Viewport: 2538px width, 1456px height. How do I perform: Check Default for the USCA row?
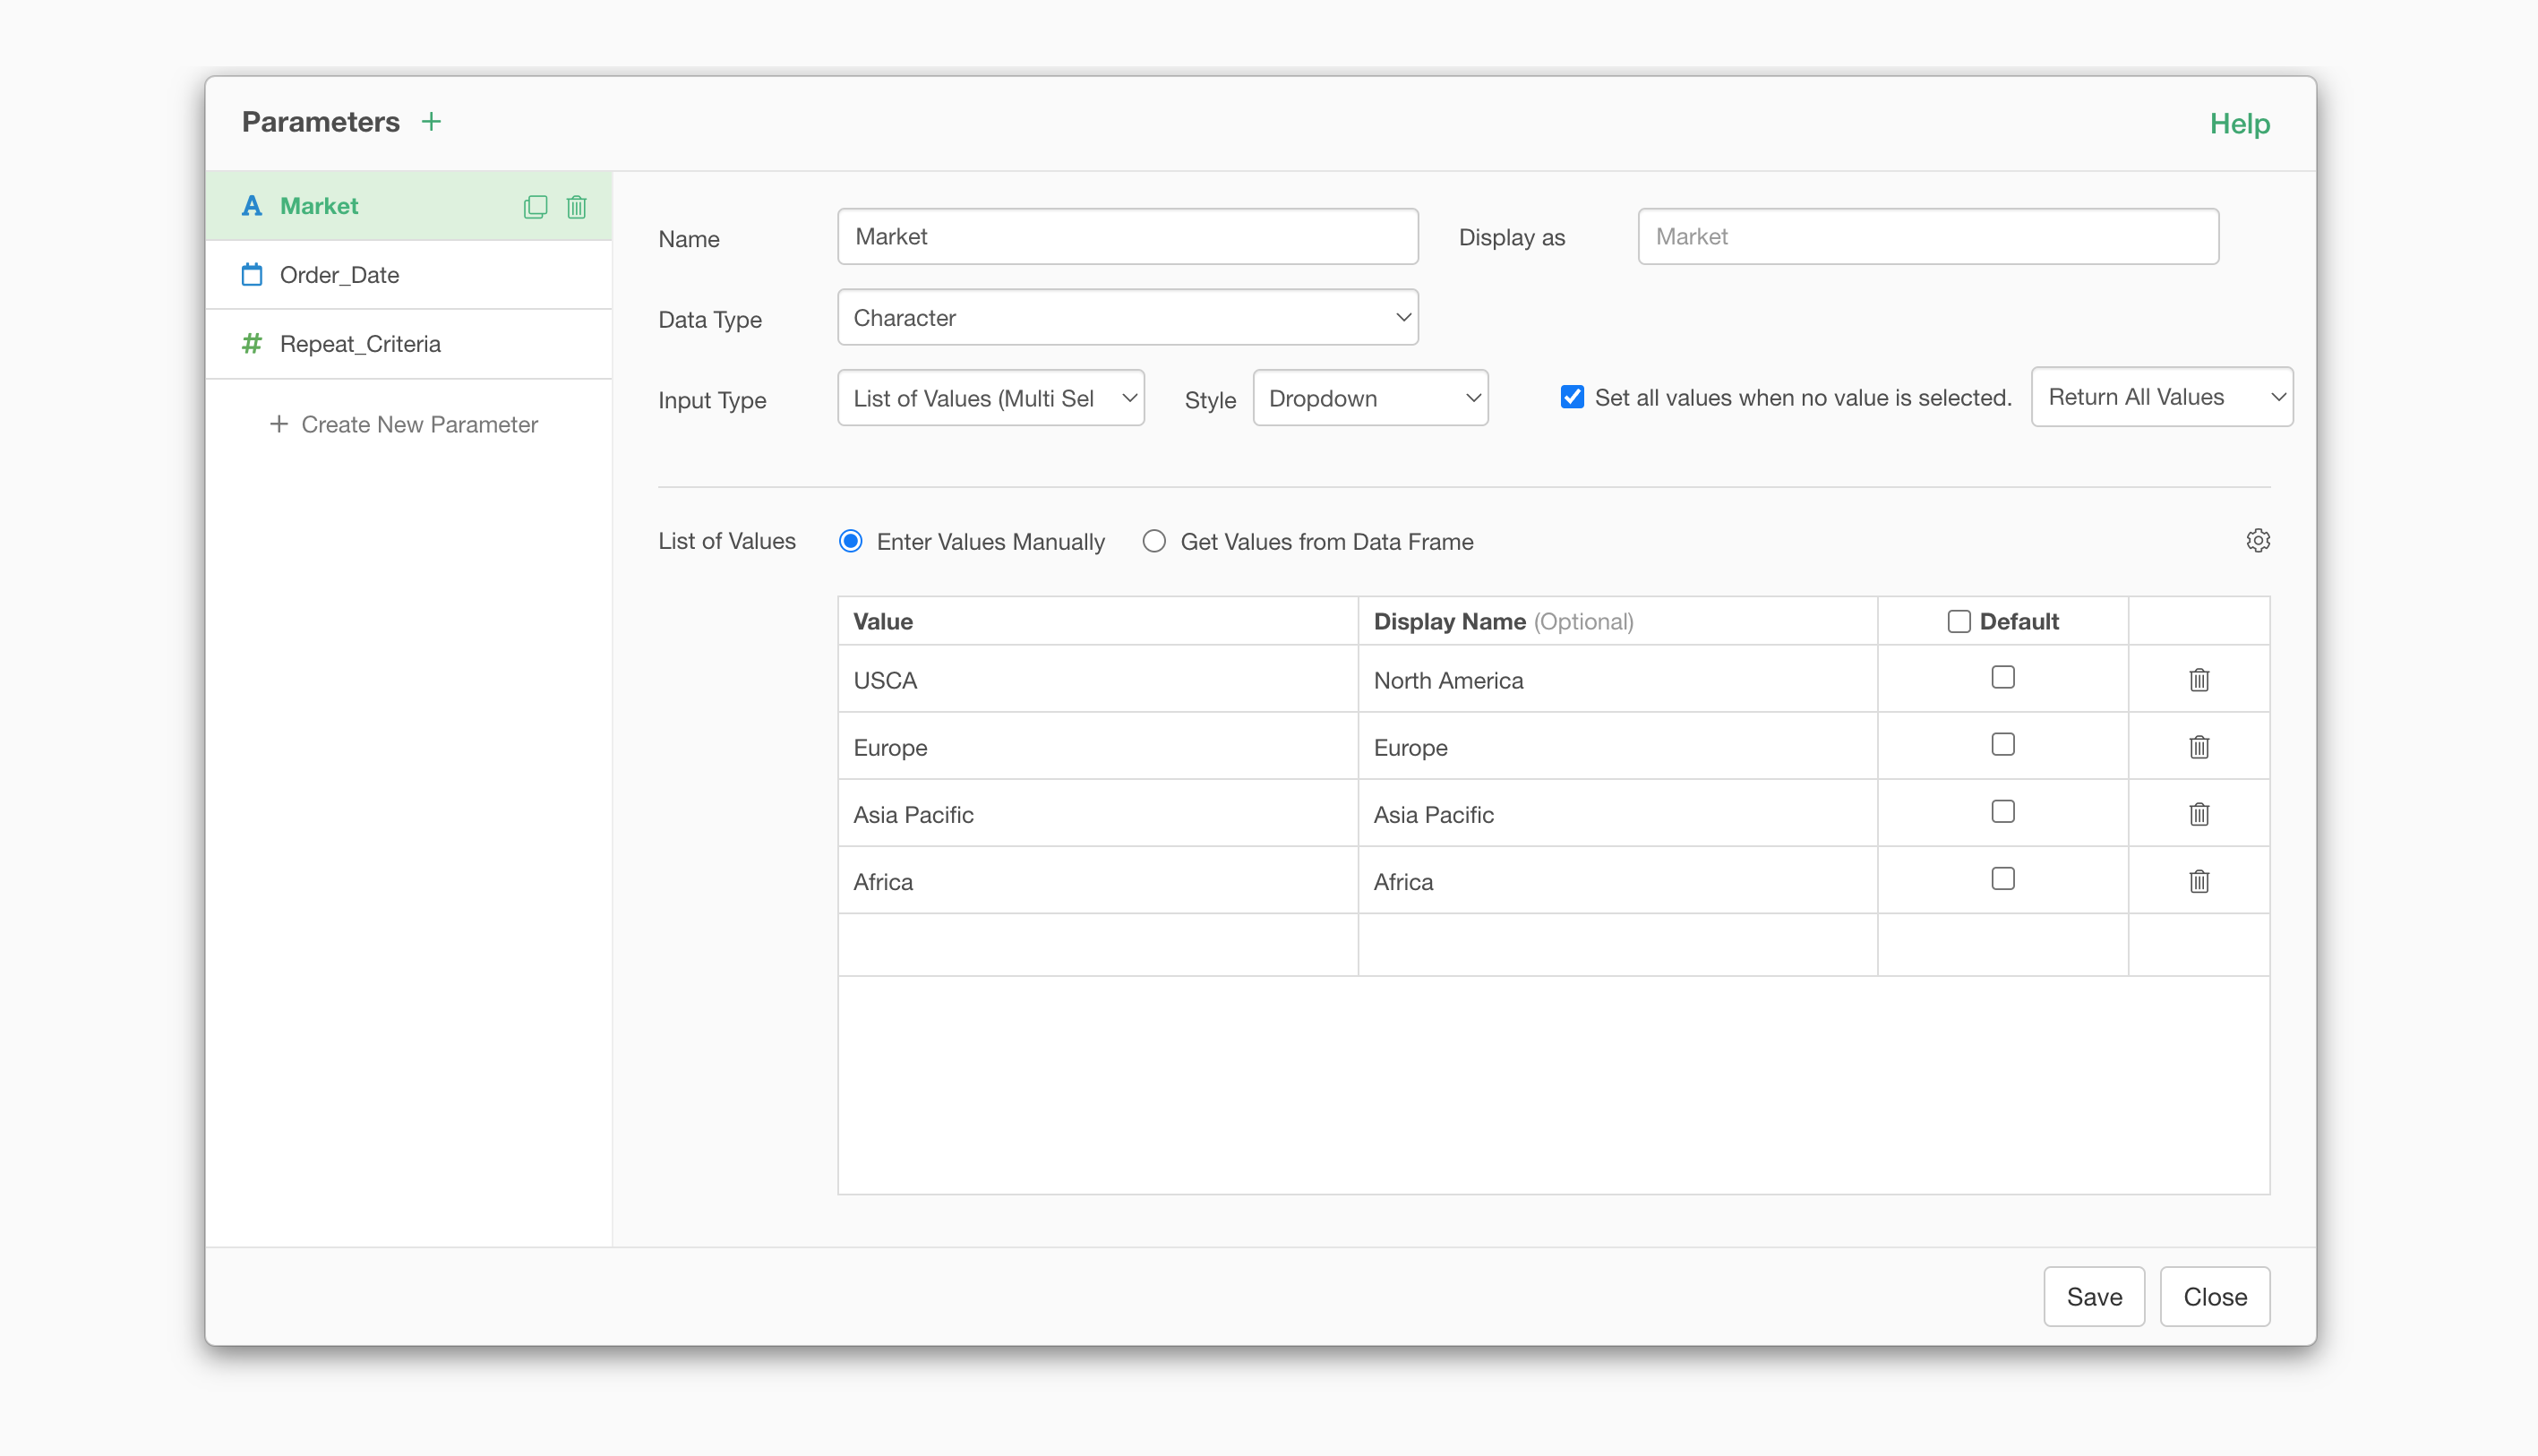[2002, 677]
